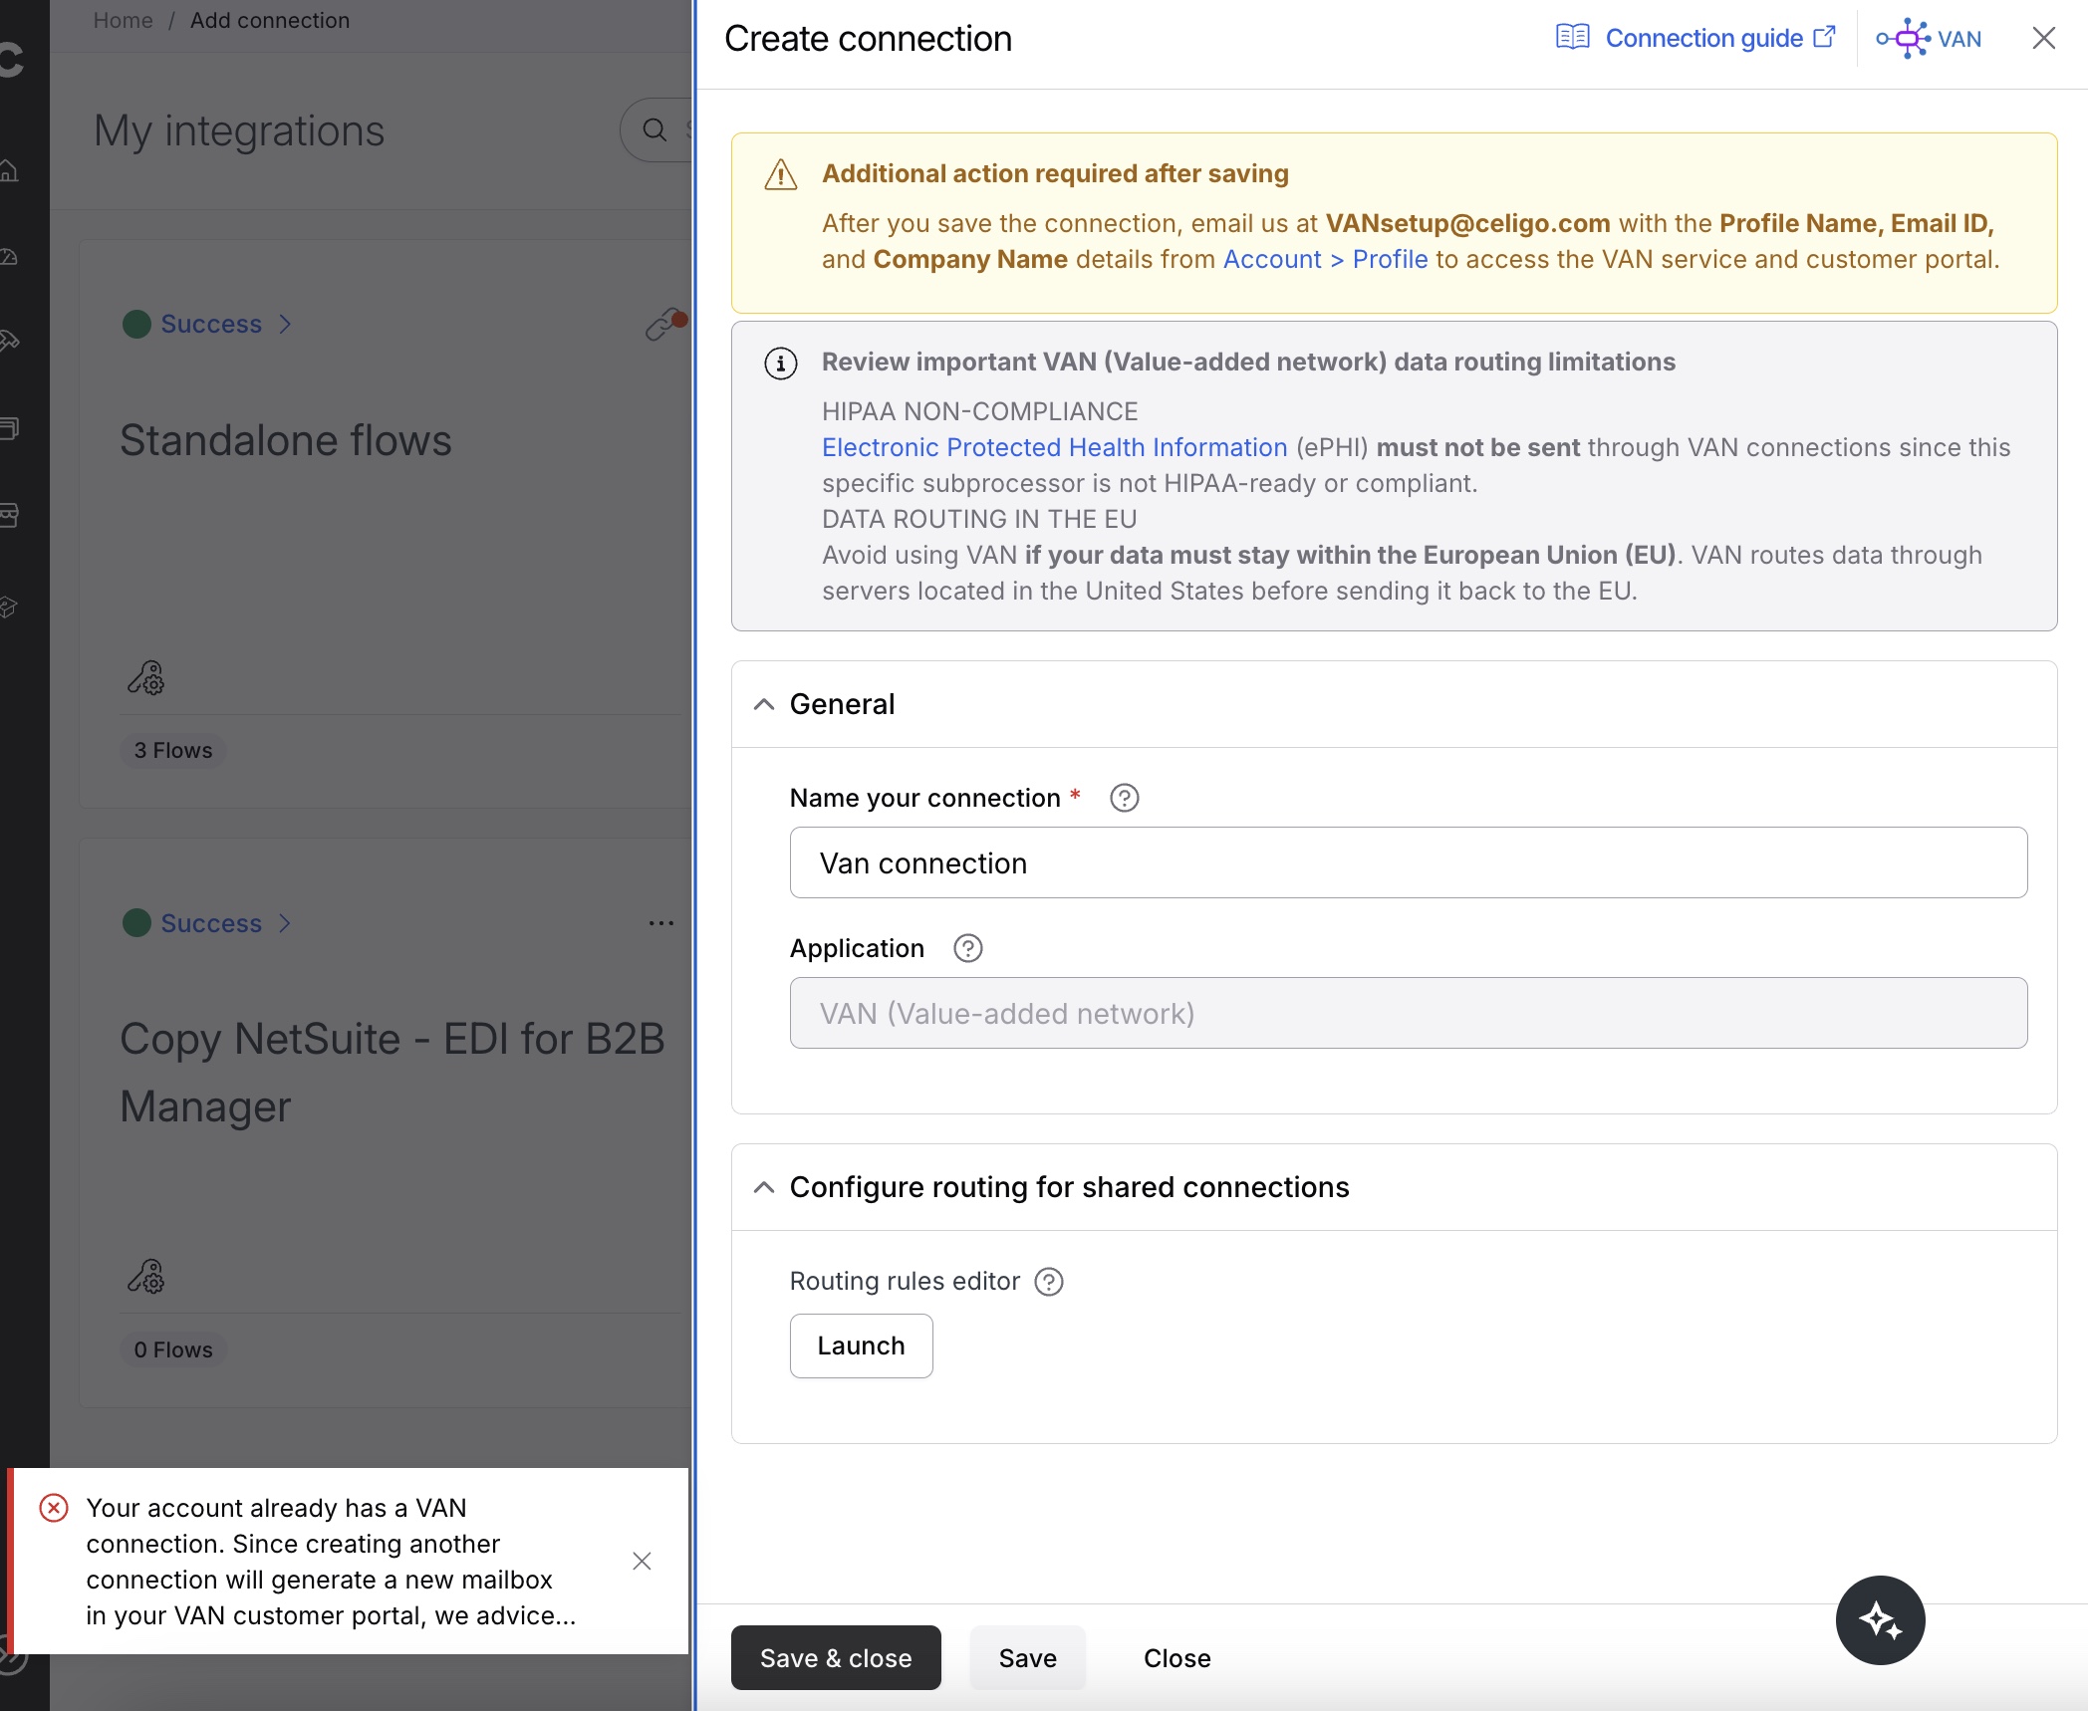Show help for Routing rules editor

pyautogui.click(x=1049, y=1281)
